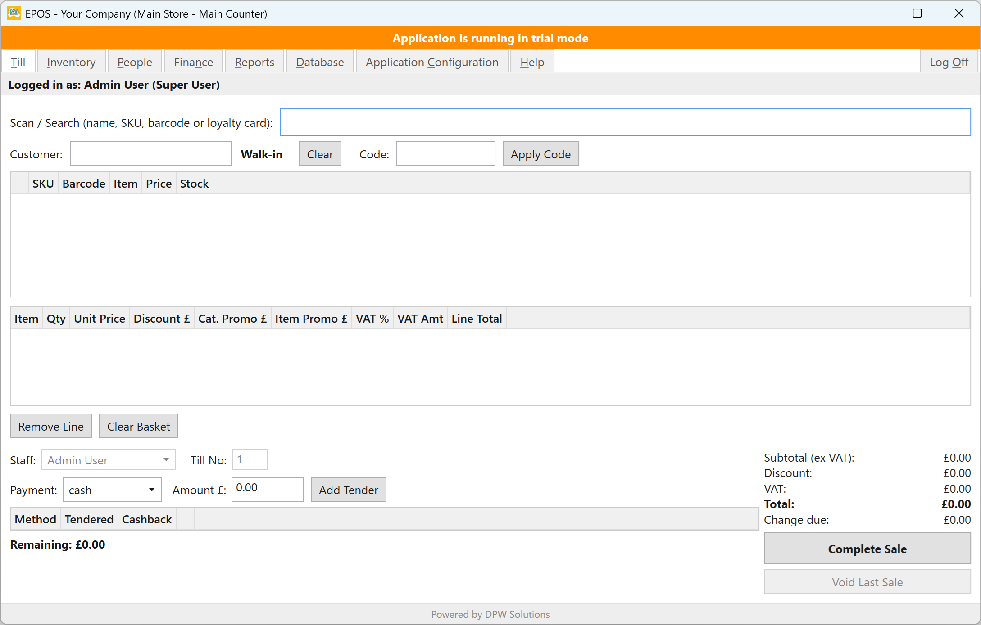Viewport: 981px width, 625px height.
Task: Click the Complete Sale button
Action: point(867,549)
